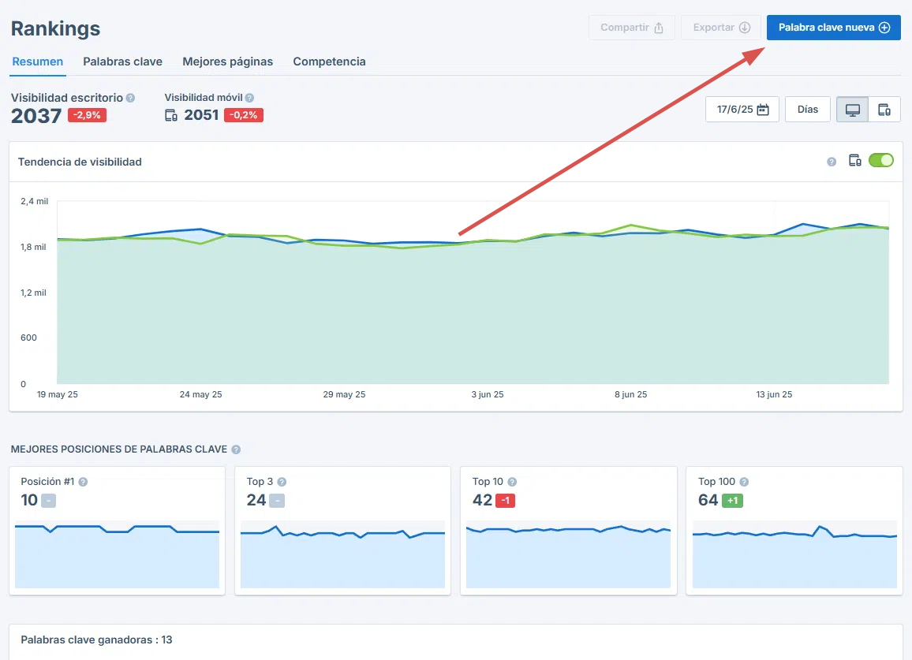
Task: Click the Top 10 sparkline chart
Action: coord(568,560)
